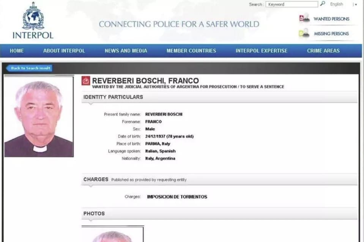Viewport: 364px width, 242px height.
Task: Click the PHOTOS section header
Action: pyautogui.click(x=219, y=214)
